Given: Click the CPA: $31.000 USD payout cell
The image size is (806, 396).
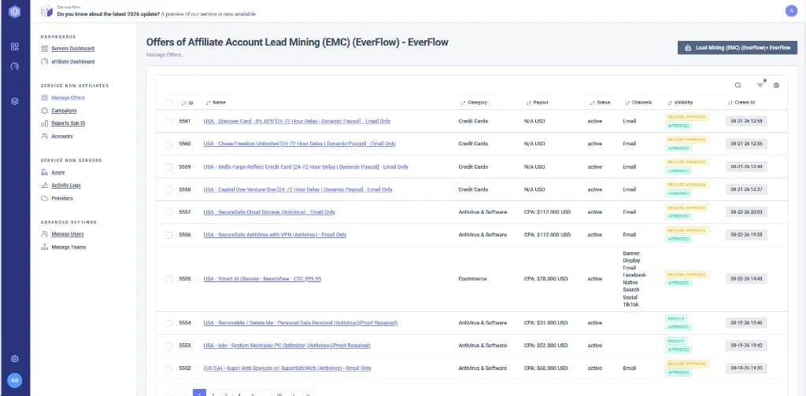Looking at the screenshot, I should [x=546, y=323].
